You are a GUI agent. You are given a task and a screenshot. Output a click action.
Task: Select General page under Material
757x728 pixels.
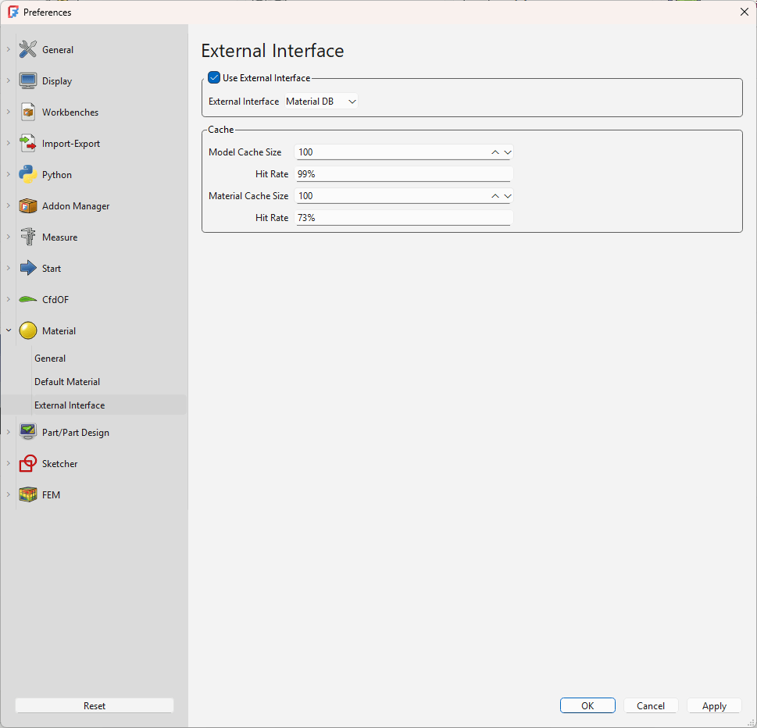(x=50, y=359)
